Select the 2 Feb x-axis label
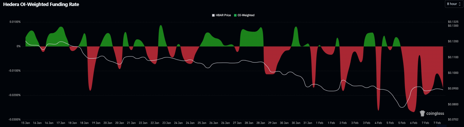Screen dimensions: 464x127 (343, 123)
